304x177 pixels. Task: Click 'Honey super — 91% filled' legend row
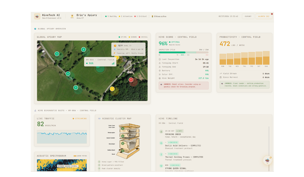(111, 162)
